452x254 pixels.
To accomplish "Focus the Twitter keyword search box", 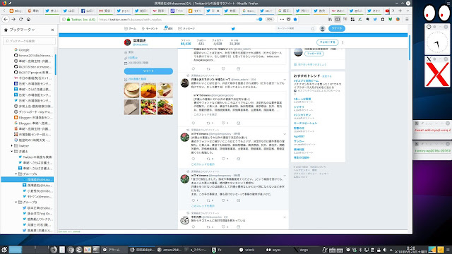I will (x=295, y=28).
